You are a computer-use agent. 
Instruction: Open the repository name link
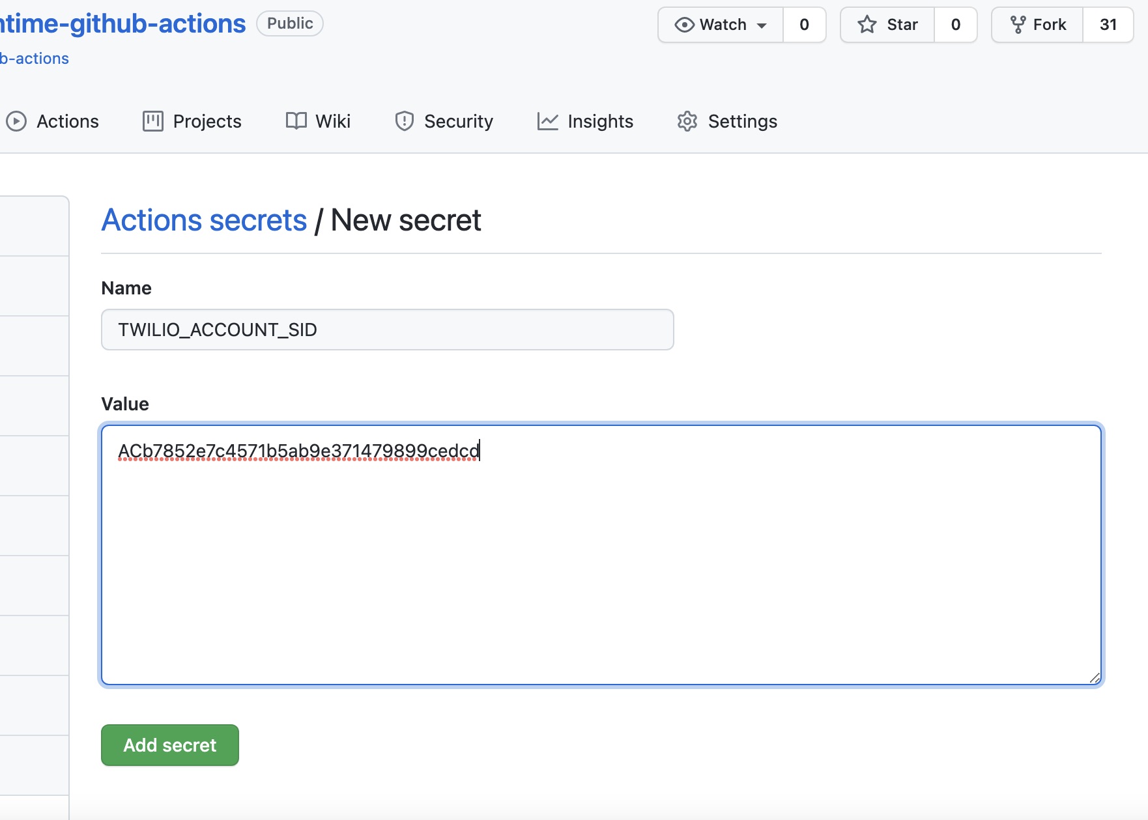(x=122, y=23)
